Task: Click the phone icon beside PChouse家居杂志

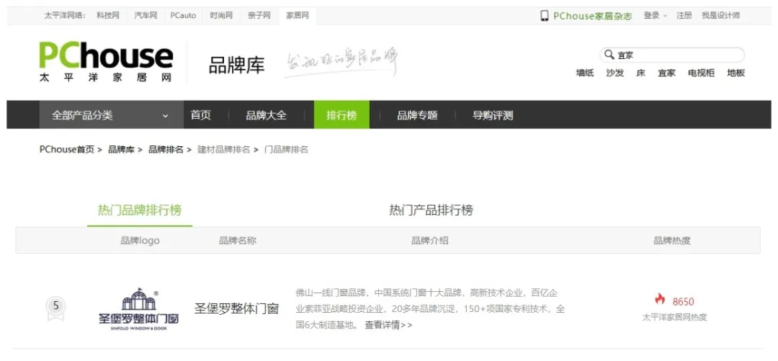Action: point(545,16)
